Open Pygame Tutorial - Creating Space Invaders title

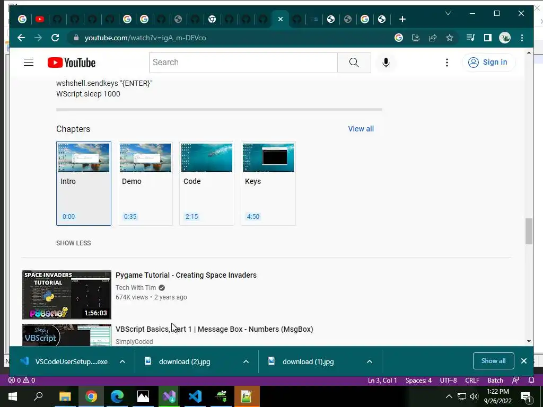186,275
